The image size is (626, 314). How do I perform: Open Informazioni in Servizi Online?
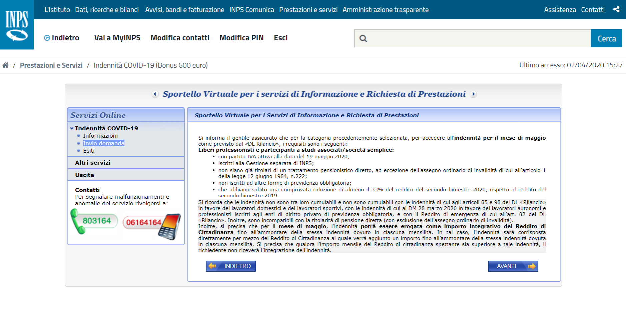100,136
